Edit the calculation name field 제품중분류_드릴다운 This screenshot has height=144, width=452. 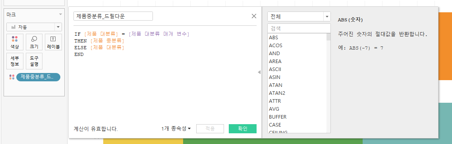[113, 16]
